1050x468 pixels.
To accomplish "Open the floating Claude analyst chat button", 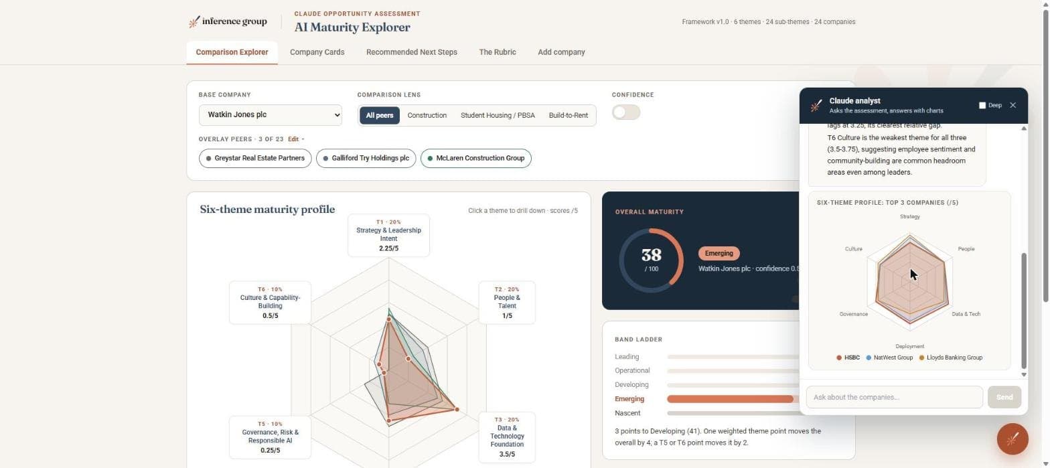I will [x=1012, y=439].
